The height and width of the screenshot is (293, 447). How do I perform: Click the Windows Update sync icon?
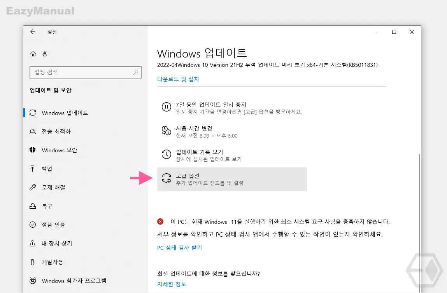click(33, 113)
